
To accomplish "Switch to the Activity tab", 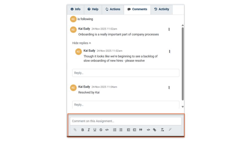I will [162, 9].
